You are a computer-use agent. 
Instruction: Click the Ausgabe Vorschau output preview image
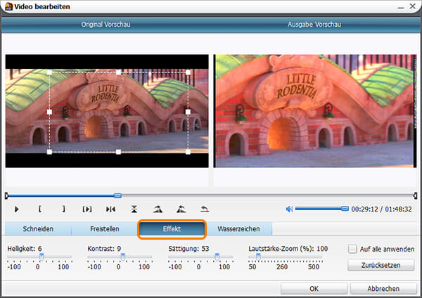[315, 111]
